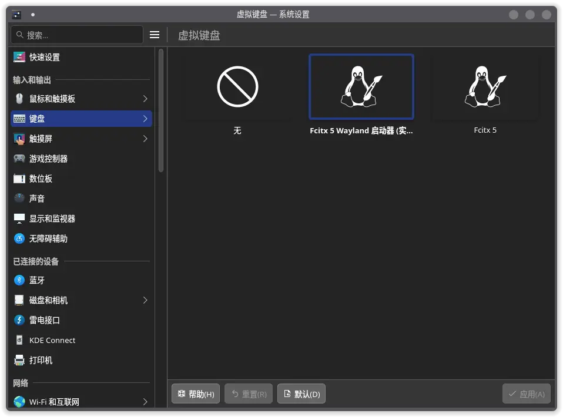
Task: Click the 默认(D) defaults button
Action: 301,394
